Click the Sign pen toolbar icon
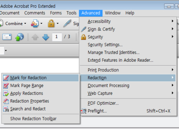This screenshot has width=179, height=129. click(67, 23)
